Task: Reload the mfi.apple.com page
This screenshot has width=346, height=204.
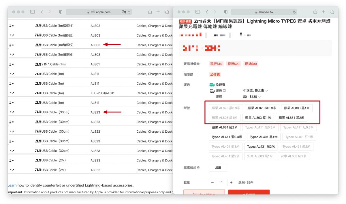Action: [x=129, y=12]
